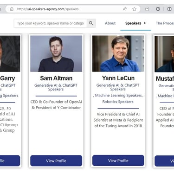Open Sam Altman's photo thumbnail

click(x=56, y=54)
